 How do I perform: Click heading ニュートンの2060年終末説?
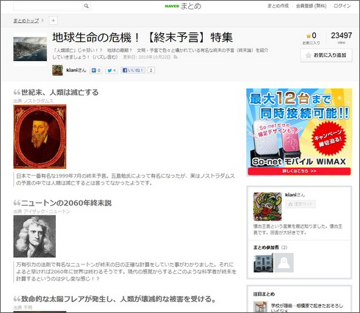(66, 203)
